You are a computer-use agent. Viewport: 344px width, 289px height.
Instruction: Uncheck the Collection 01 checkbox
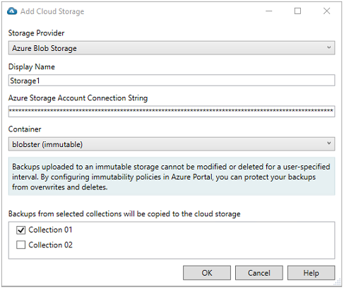coord(20,230)
